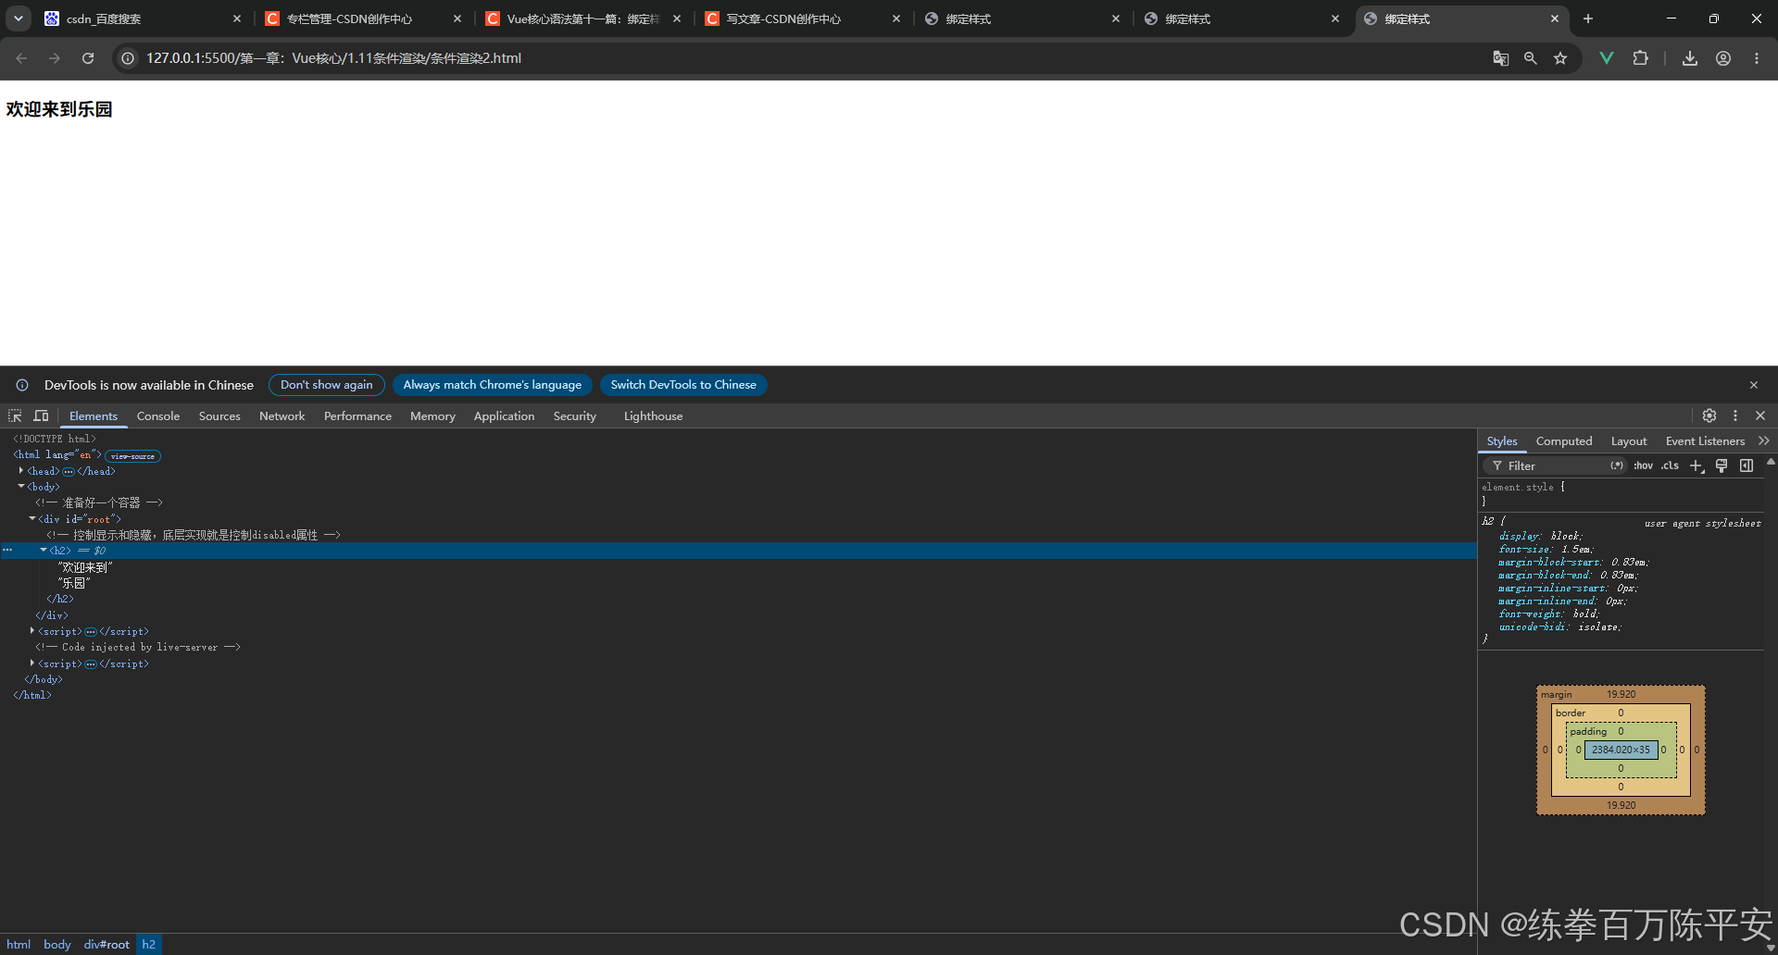Close the csdn_百度搜索 tab
This screenshot has width=1778, height=955.
(237, 19)
